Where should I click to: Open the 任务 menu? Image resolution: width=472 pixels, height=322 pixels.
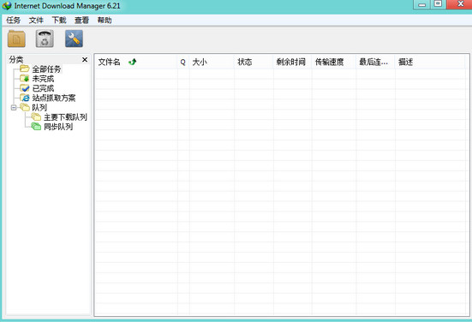(14, 21)
